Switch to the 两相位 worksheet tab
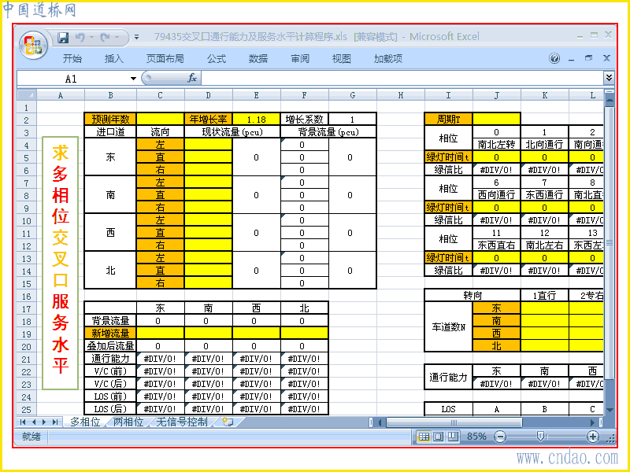 click(x=128, y=422)
